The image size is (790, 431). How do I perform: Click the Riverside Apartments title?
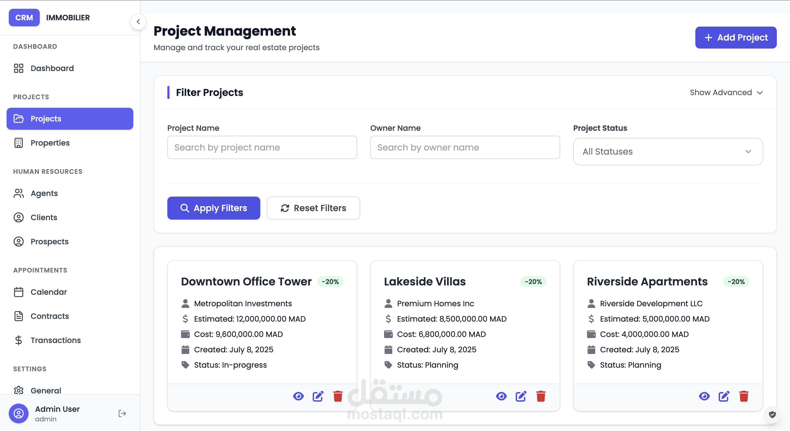(x=647, y=281)
